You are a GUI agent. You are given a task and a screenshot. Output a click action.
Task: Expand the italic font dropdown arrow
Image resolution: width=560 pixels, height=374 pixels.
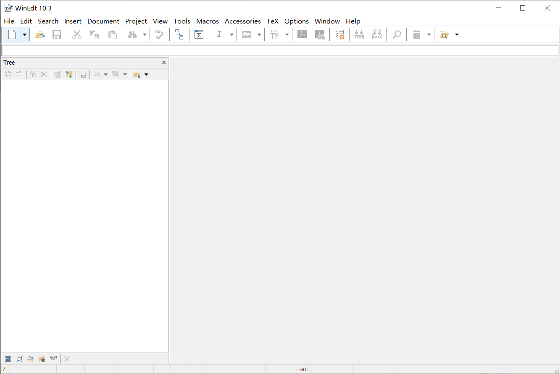231,34
